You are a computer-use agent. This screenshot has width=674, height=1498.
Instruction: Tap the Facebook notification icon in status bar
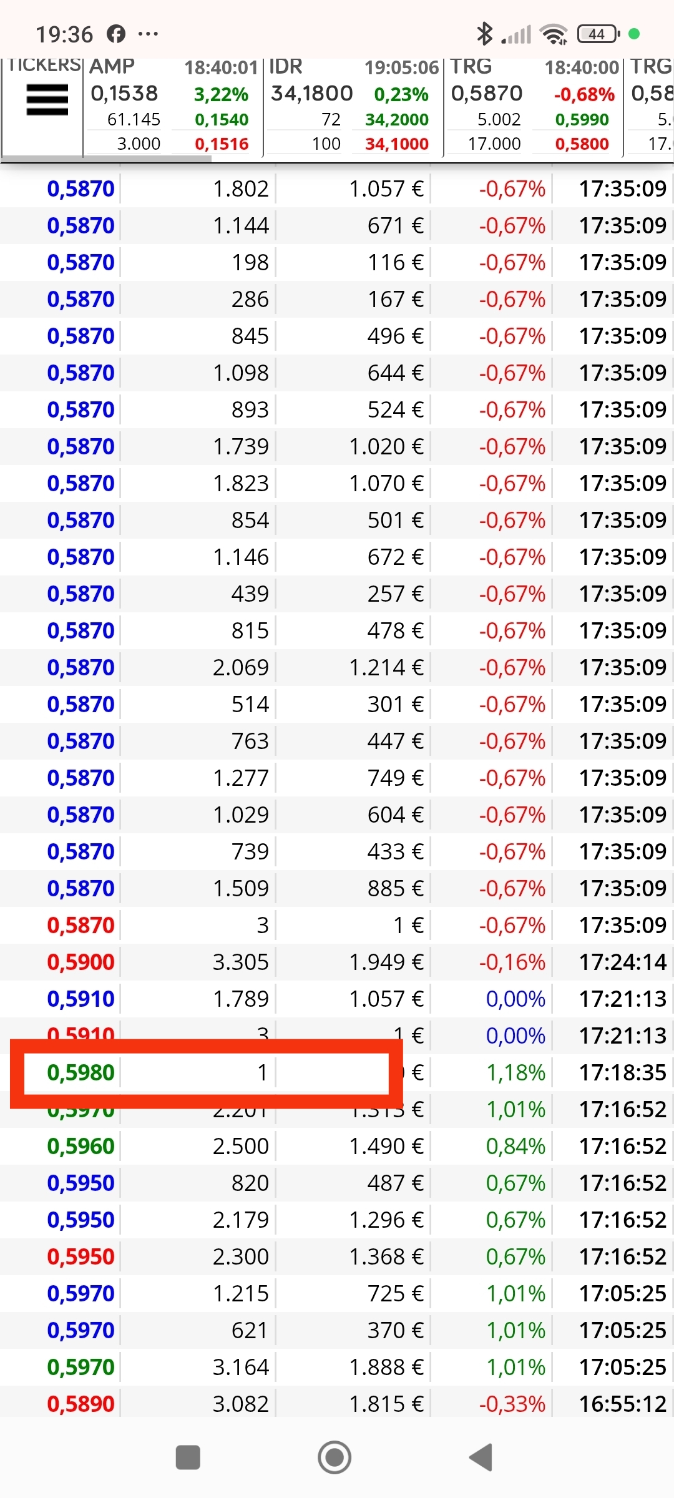[x=116, y=34]
